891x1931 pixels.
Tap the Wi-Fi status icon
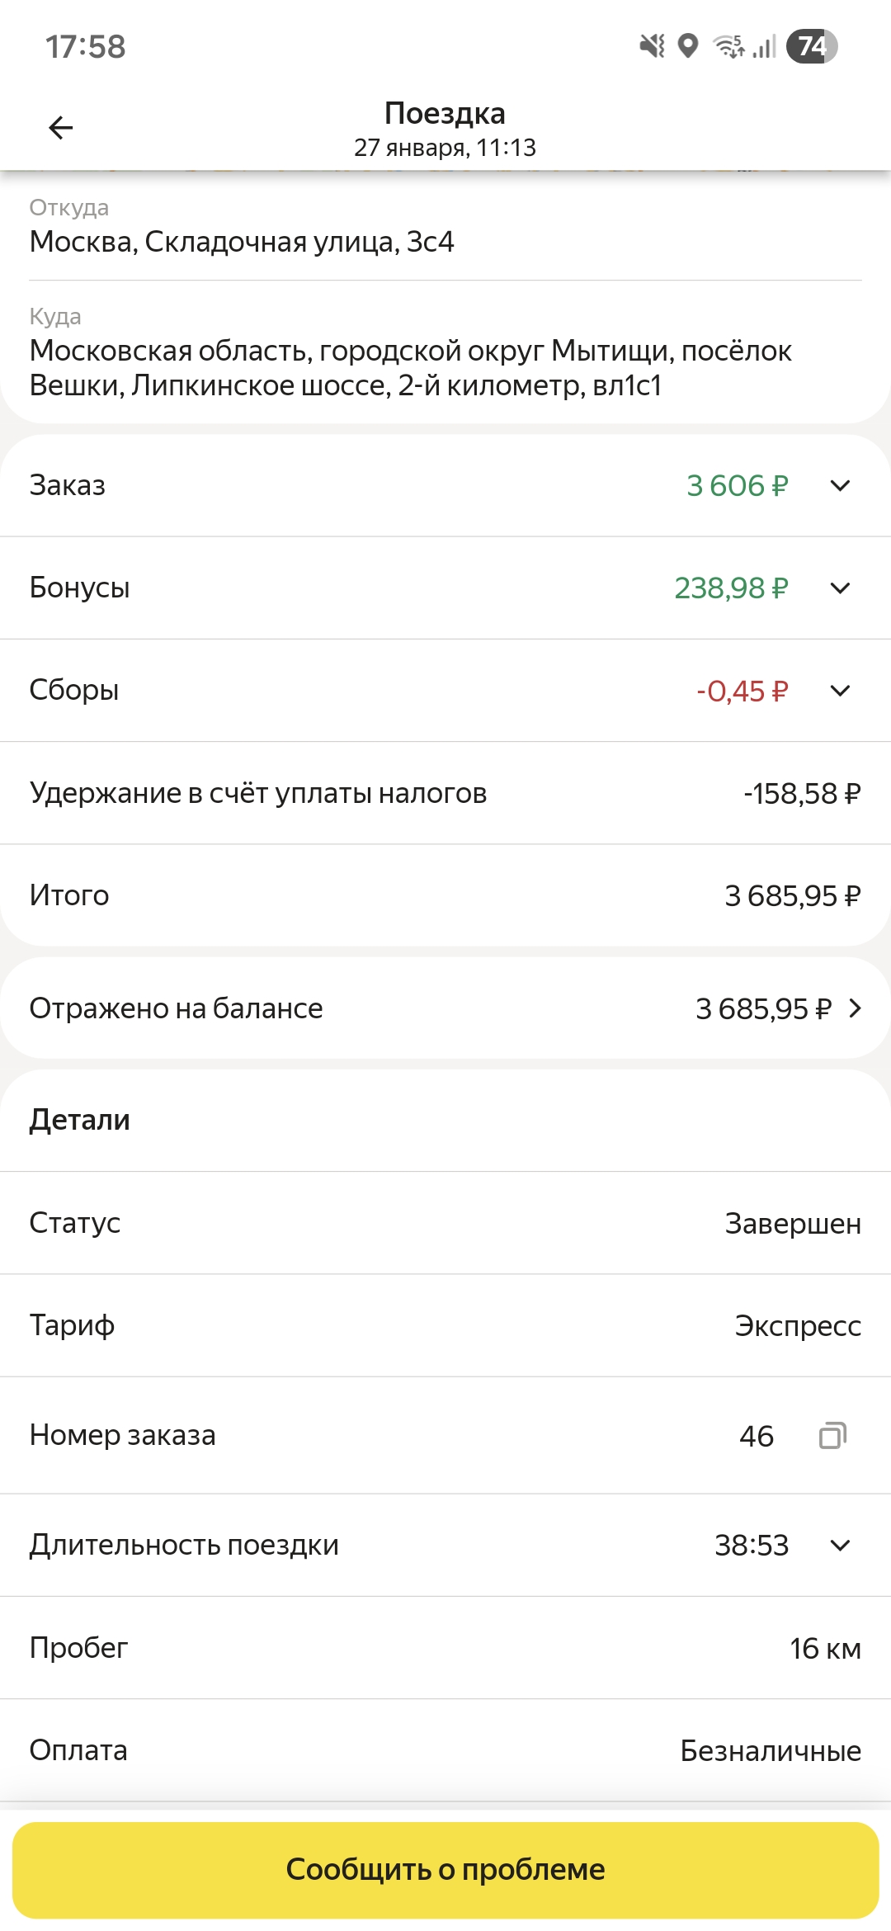coord(729,46)
